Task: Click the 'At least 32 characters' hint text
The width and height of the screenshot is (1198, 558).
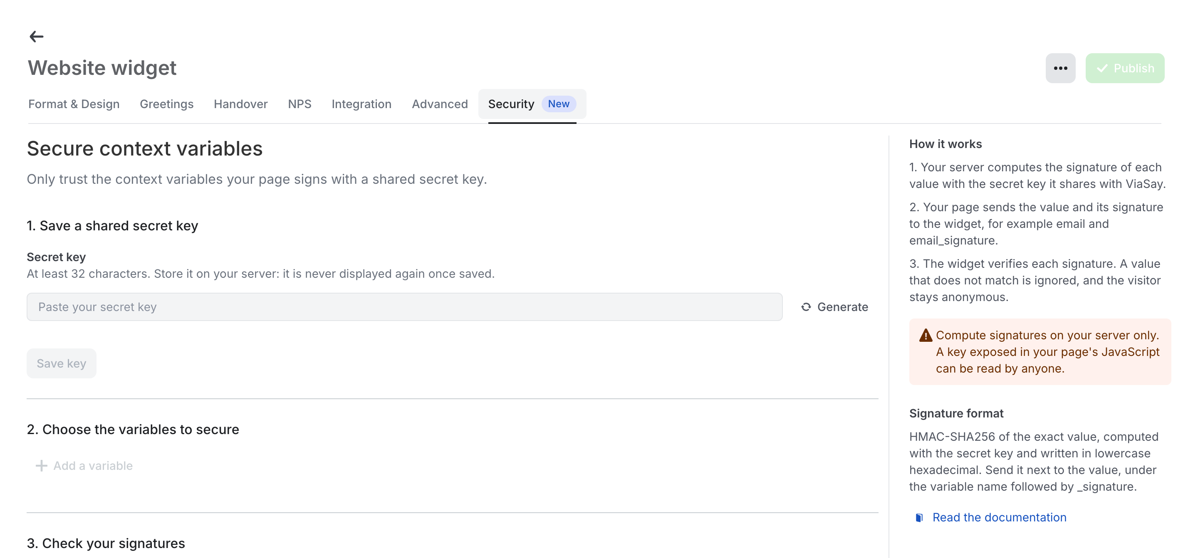Action: click(x=260, y=274)
